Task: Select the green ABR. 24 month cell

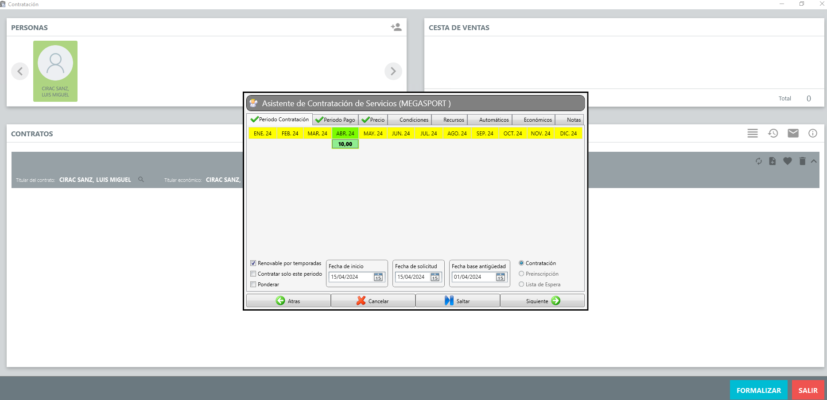Action: pos(345,133)
